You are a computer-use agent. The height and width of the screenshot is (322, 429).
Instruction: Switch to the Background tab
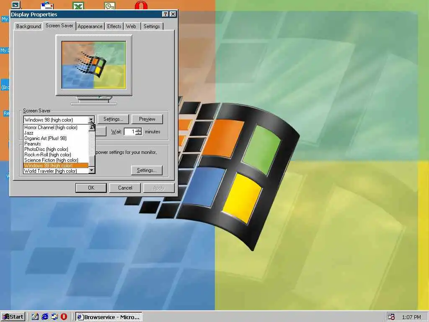(28, 26)
